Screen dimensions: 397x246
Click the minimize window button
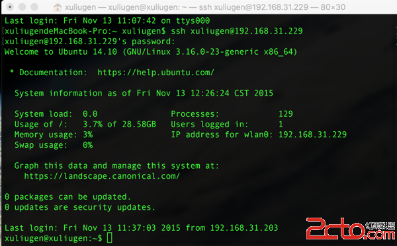pyautogui.click(x=22, y=7)
